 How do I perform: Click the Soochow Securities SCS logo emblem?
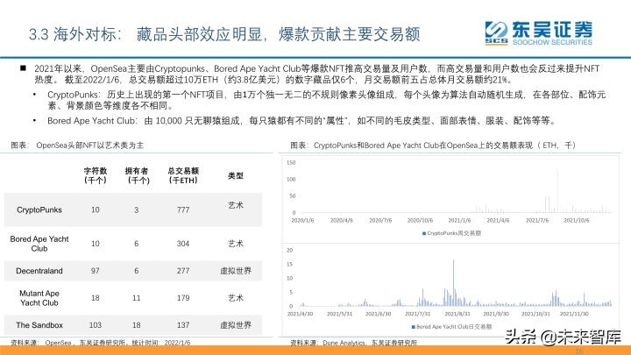click(496, 32)
